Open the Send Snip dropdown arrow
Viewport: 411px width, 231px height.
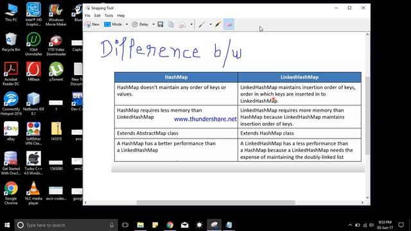tap(191, 24)
